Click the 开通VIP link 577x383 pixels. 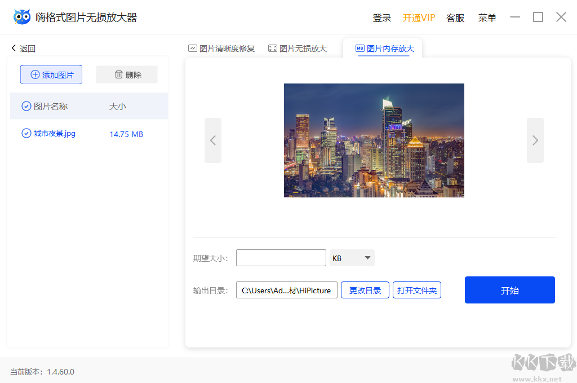pos(419,17)
